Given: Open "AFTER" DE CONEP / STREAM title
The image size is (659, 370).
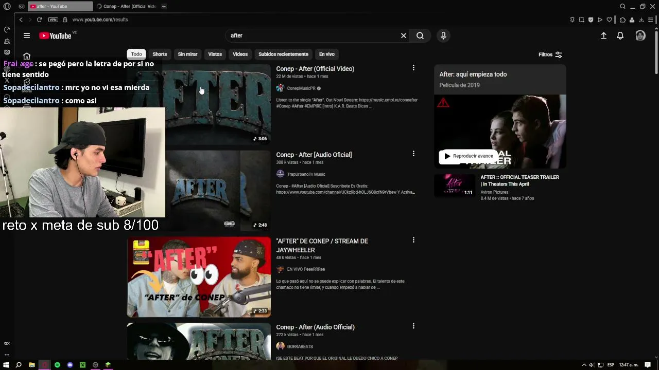Looking at the screenshot, I should 322,246.
